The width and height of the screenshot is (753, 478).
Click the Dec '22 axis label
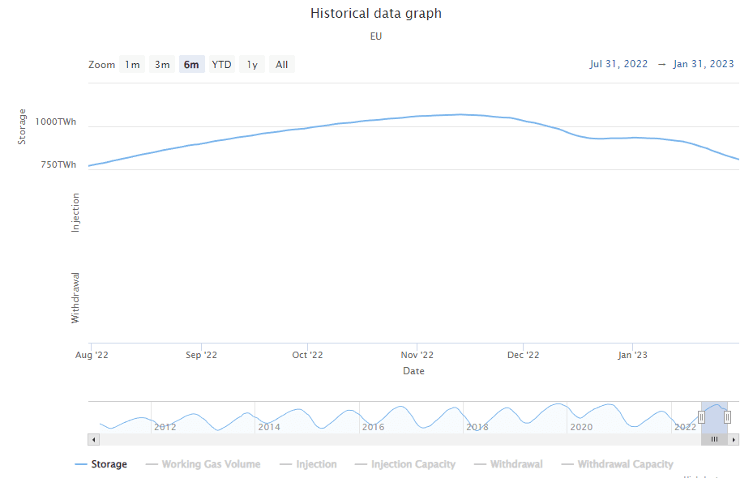pos(523,355)
